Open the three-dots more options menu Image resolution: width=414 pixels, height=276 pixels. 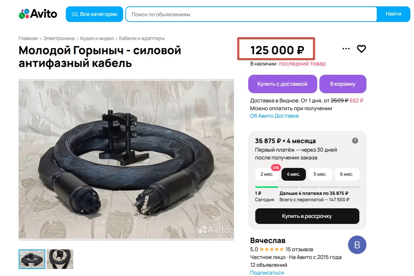tap(346, 49)
